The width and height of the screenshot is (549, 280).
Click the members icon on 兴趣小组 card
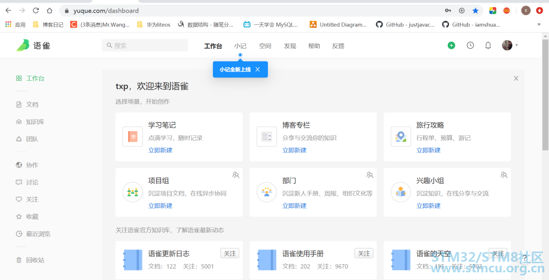(504, 175)
